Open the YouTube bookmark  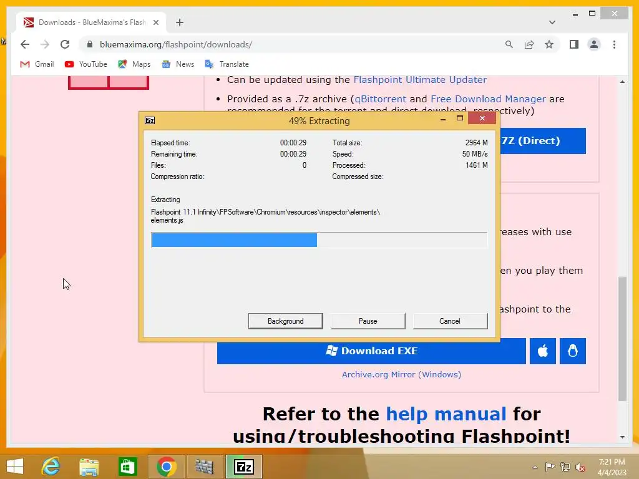[86, 64]
